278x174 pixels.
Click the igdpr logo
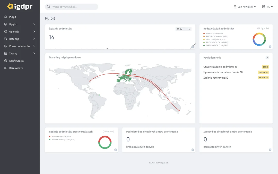[20, 6]
